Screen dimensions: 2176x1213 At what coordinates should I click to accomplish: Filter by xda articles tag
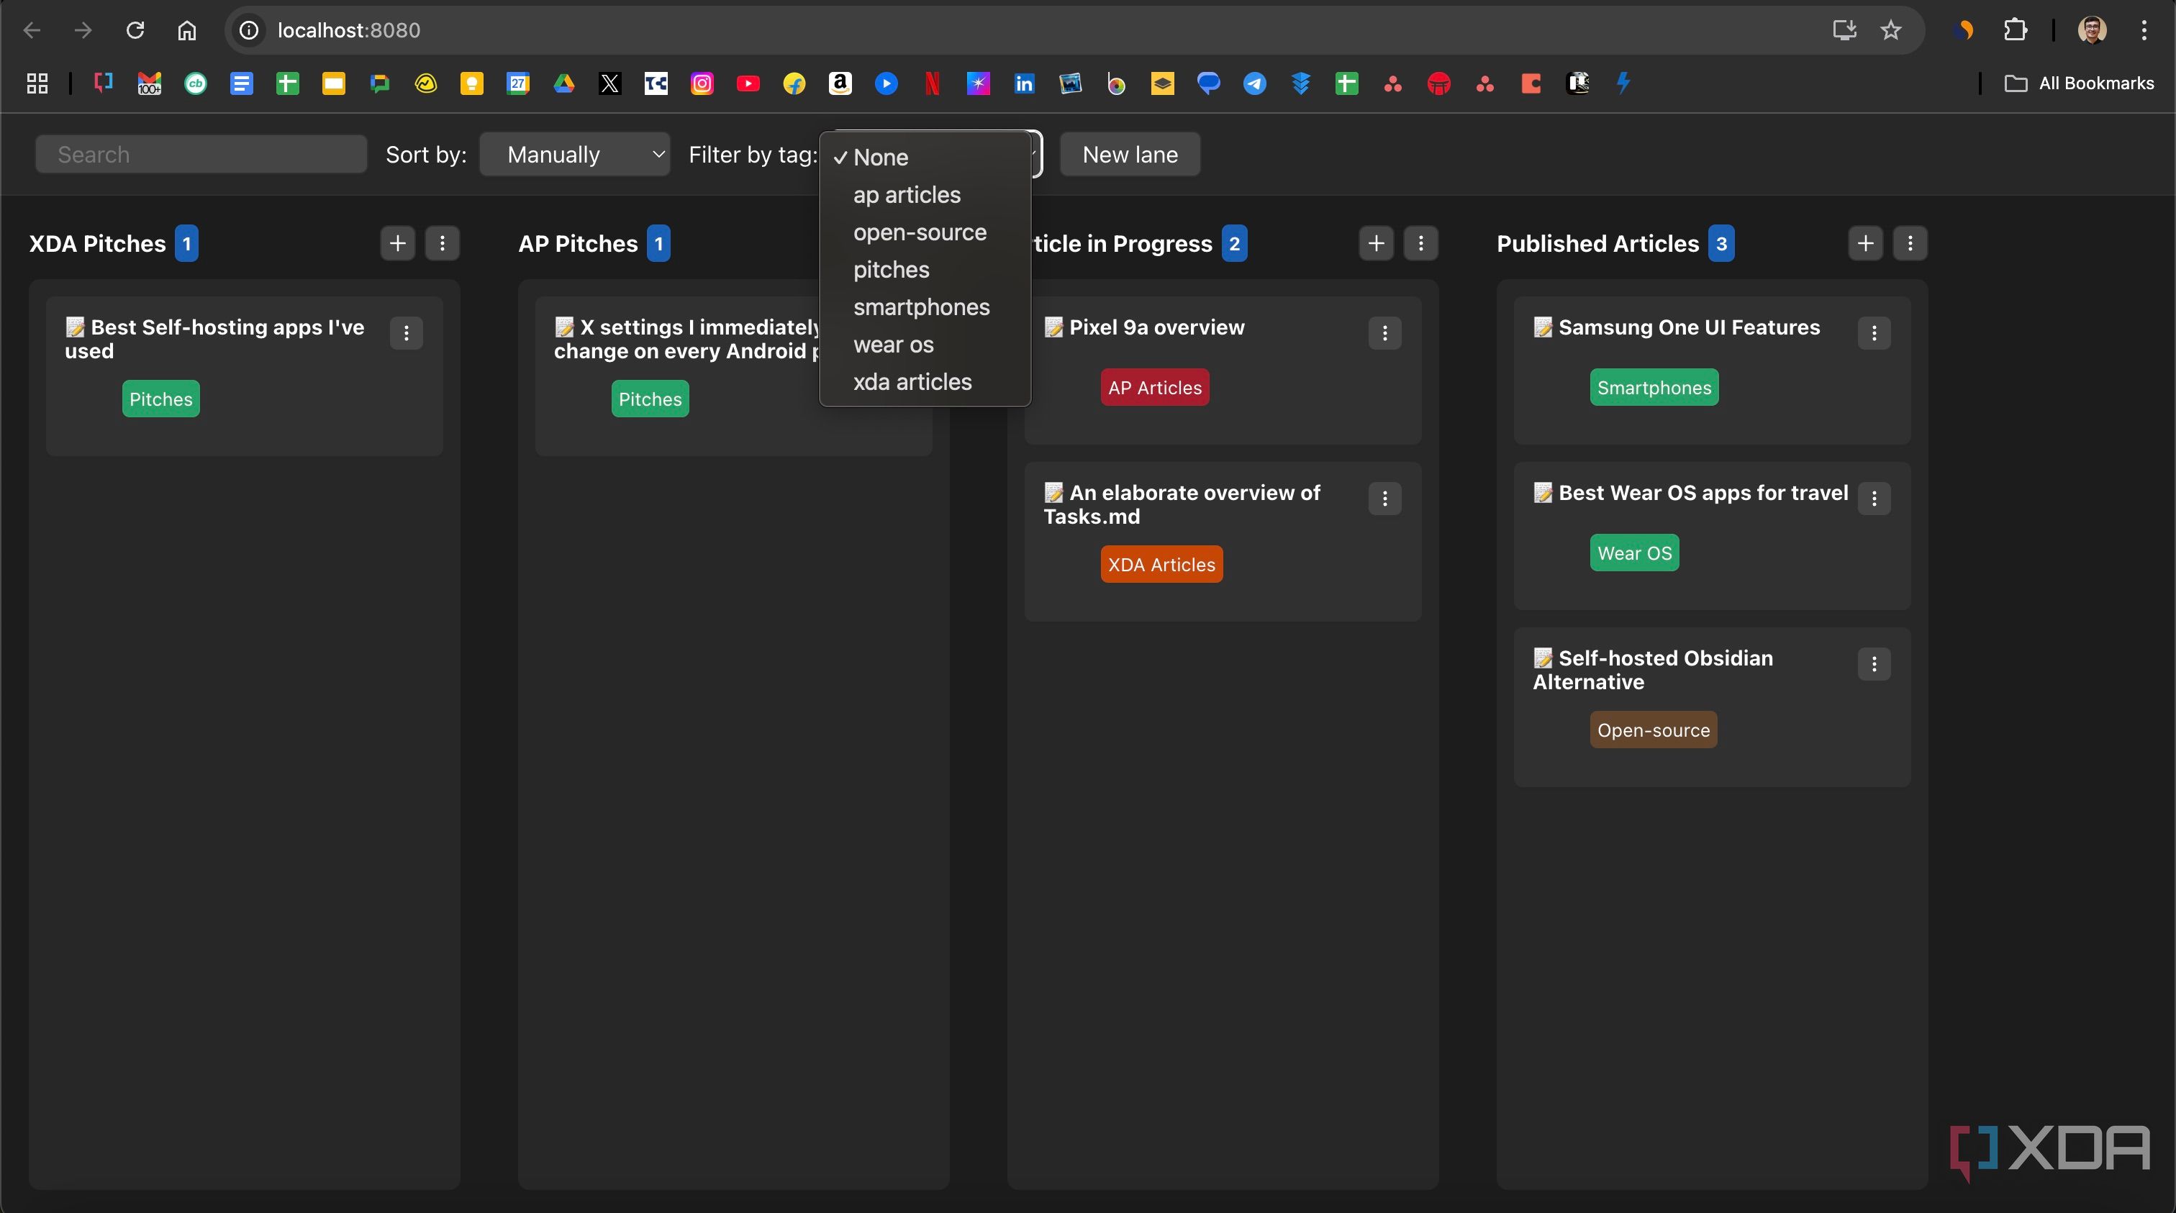[925, 382]
